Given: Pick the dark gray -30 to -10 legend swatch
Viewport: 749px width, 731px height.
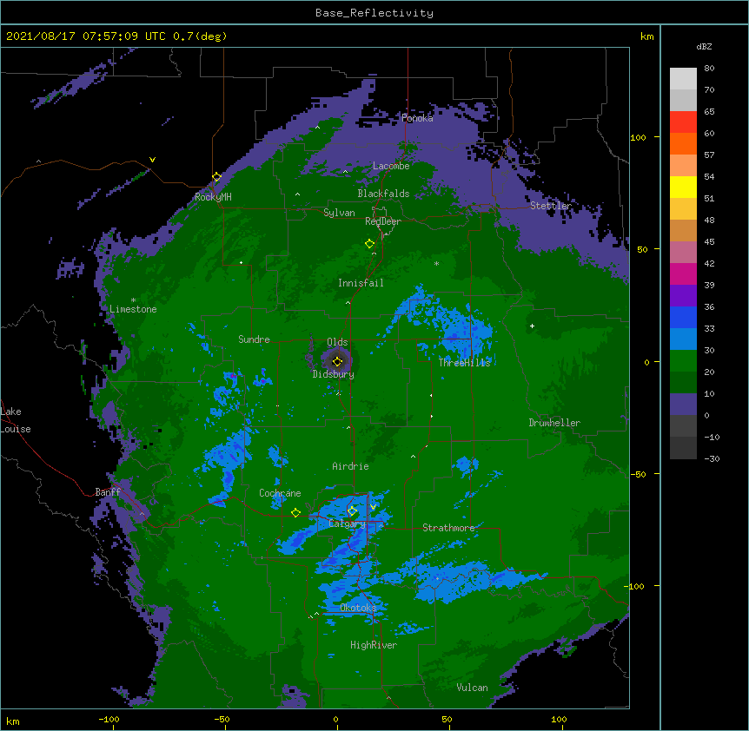Looking at the screenshot, I should click(x=683, y=448).
